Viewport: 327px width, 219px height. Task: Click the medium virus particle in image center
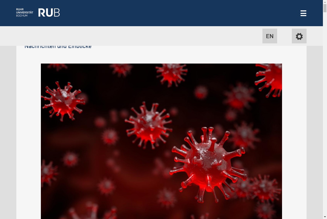[149, 124]
